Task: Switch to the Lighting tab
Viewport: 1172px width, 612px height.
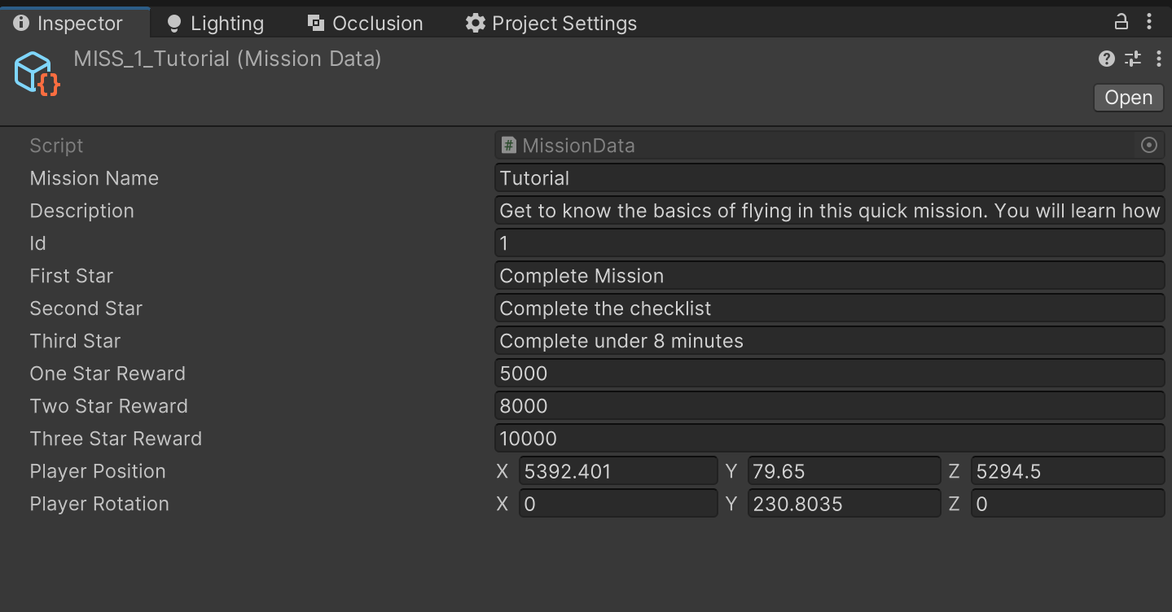Action: click(215, 24)
